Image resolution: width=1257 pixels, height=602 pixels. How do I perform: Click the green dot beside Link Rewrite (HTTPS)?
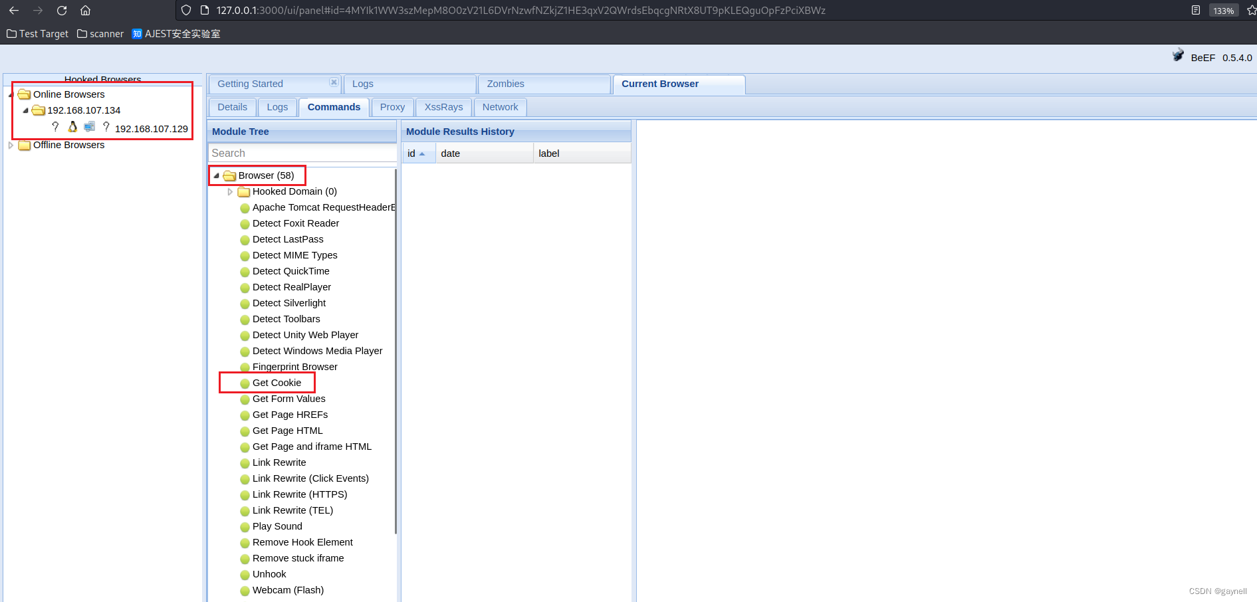tap(245, 495)
